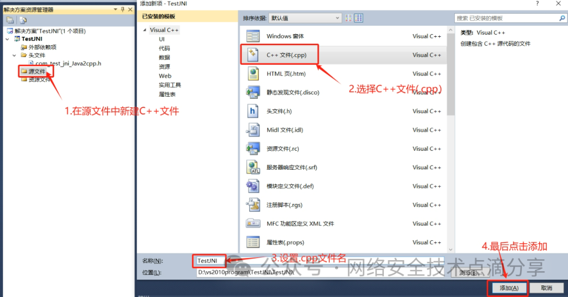Pin the Solution Explorer panel

[x=123, y=9]
